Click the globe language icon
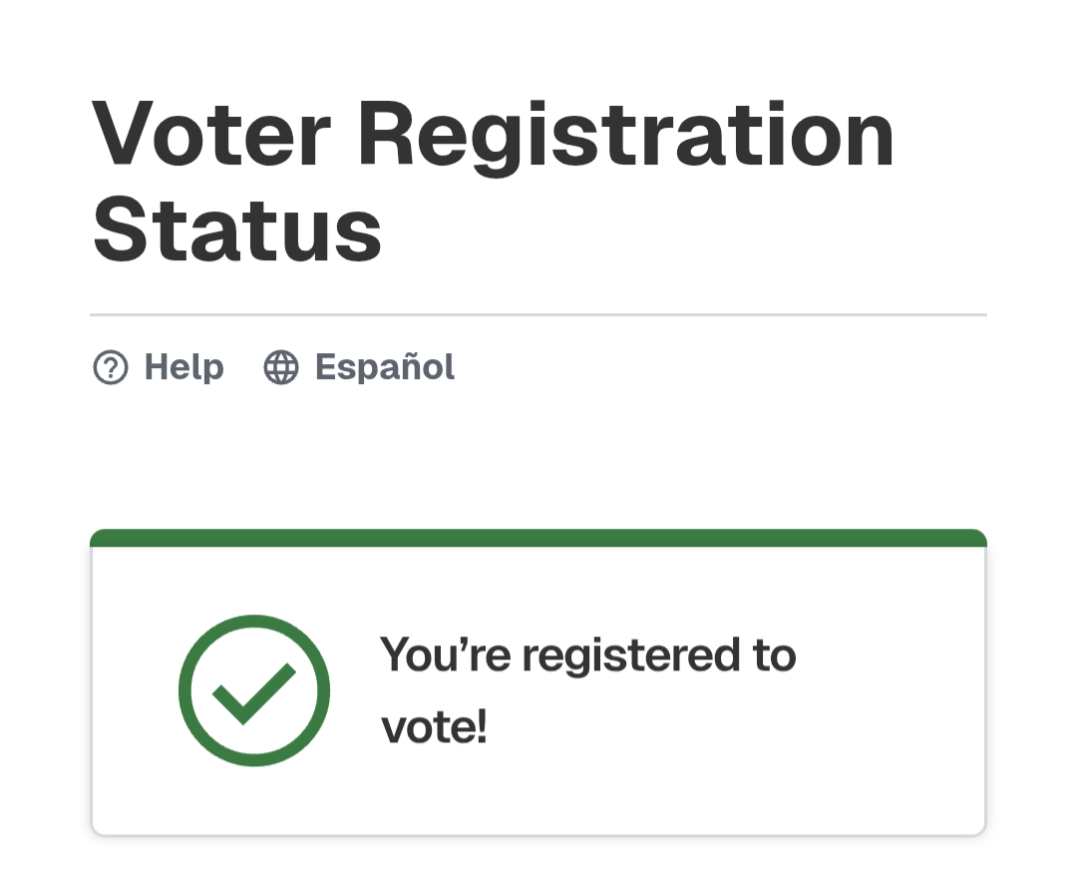 coord(281,368)
